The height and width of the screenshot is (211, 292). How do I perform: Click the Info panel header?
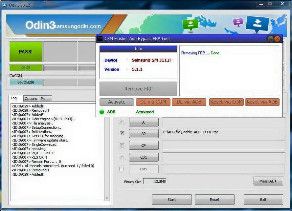(138, 49)
